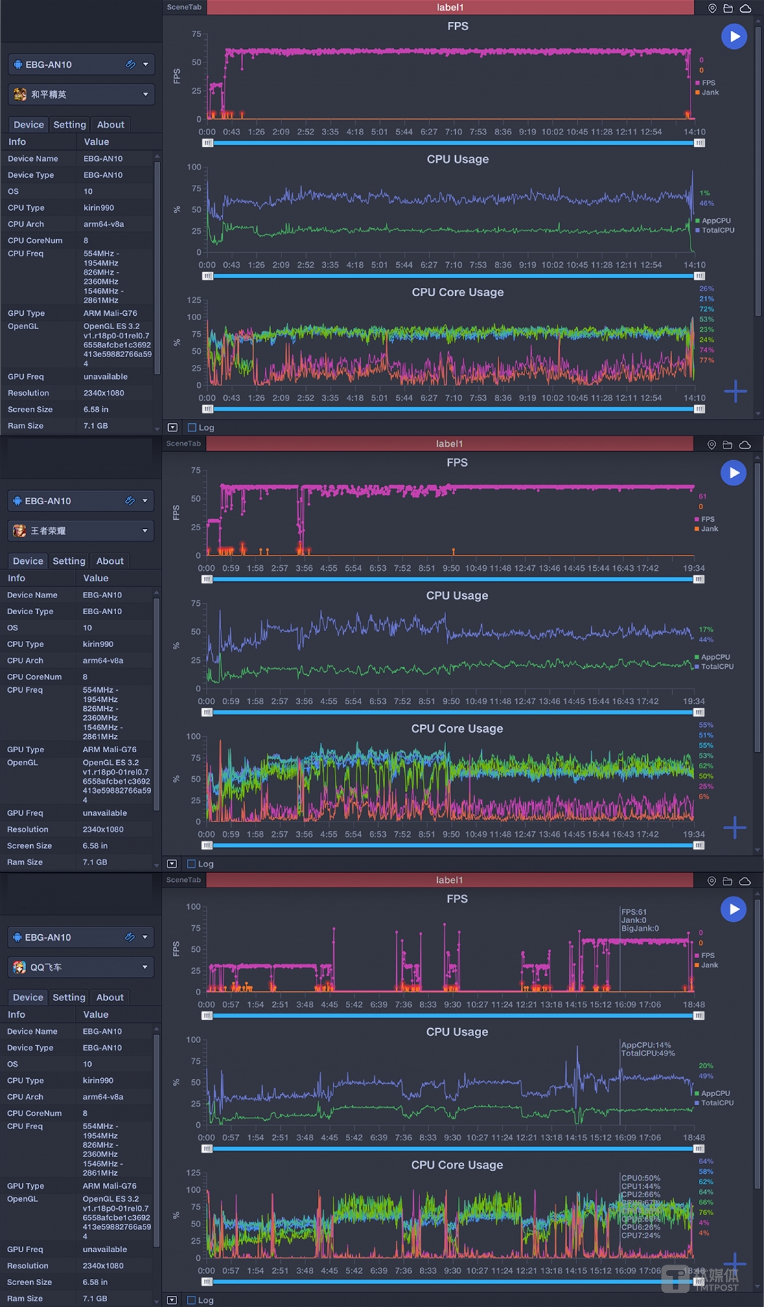This screenshot has width=764, height=1307.
Task: Open the QQ飞车 app dropdown
Action: [81, 967]
